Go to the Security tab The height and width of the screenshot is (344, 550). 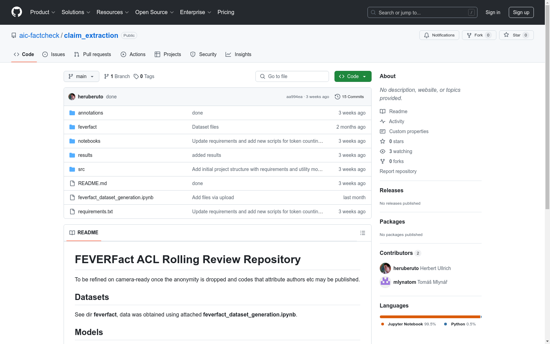point(203,54)
